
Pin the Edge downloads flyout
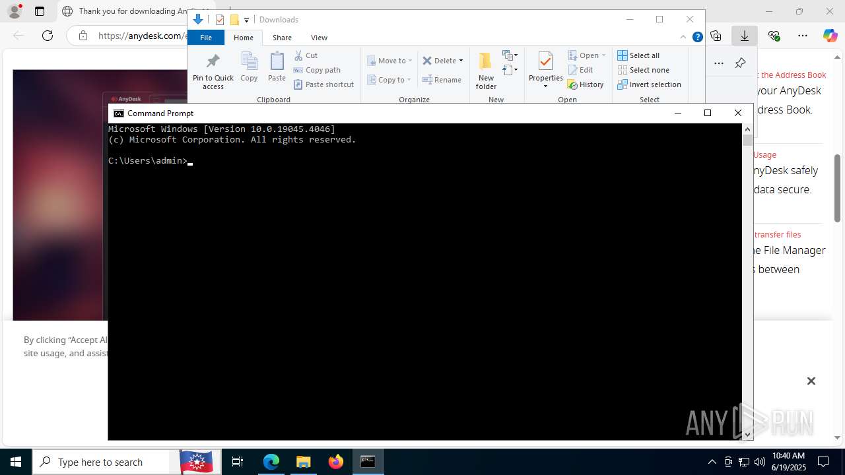coord(740,63)
